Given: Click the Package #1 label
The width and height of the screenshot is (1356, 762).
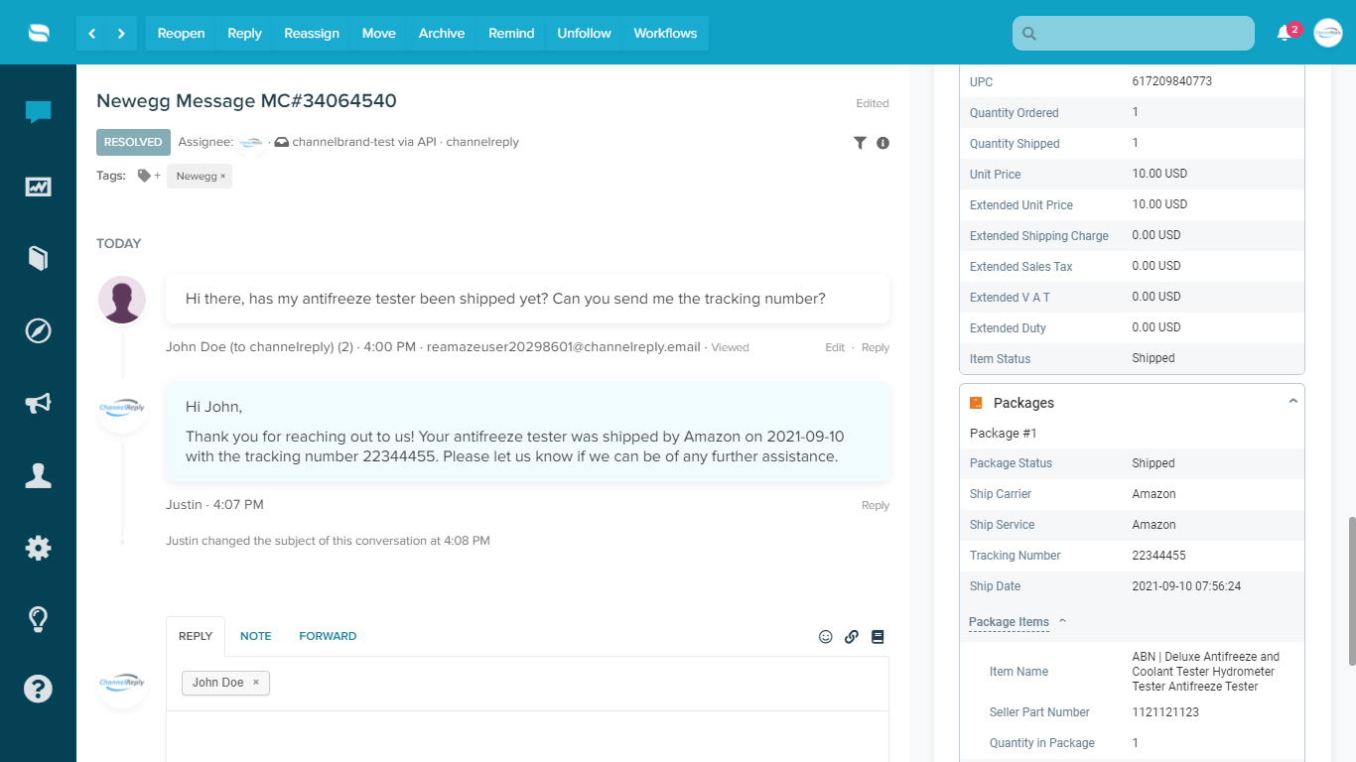Looking at the screenshot, I should tap(1003, 434).
